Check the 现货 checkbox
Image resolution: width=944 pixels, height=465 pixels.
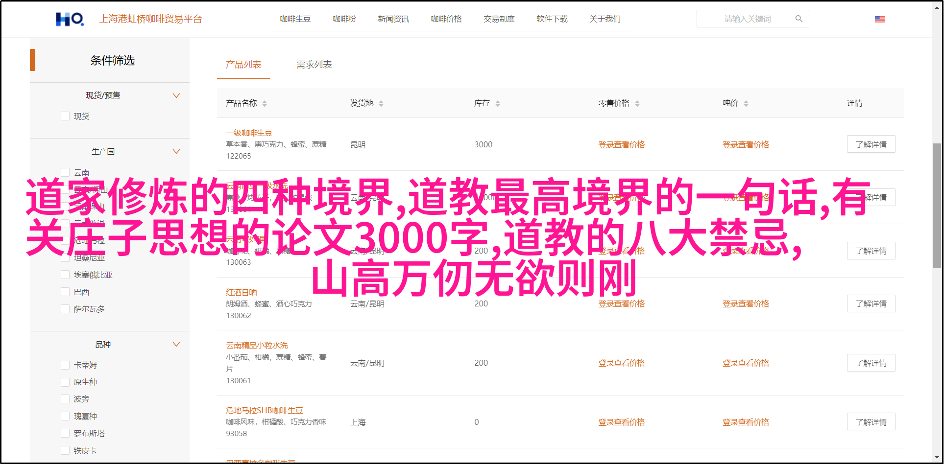[x=65, y=116]
